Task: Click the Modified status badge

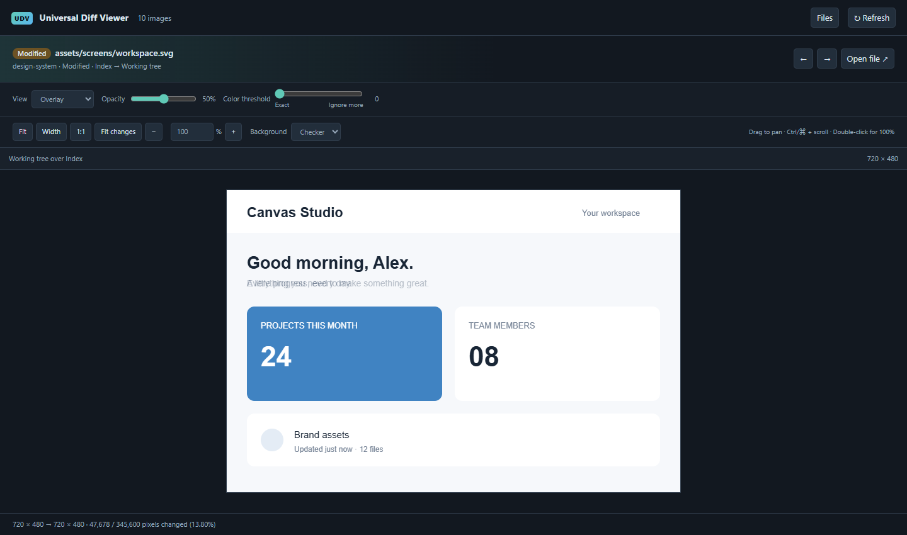Action: pos(31,53)
